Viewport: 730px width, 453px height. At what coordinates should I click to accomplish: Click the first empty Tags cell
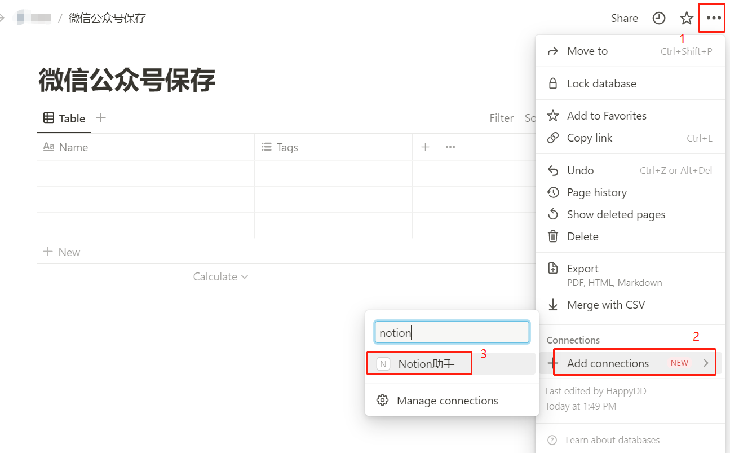pyautogui.click(x=333, y=173)
